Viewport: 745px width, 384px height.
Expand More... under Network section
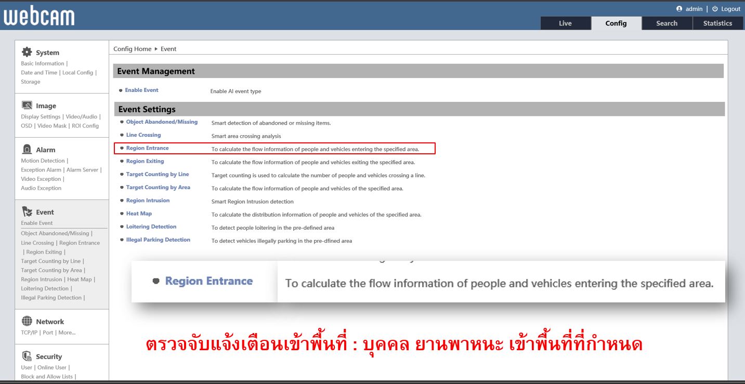click(x=67, y=333)
